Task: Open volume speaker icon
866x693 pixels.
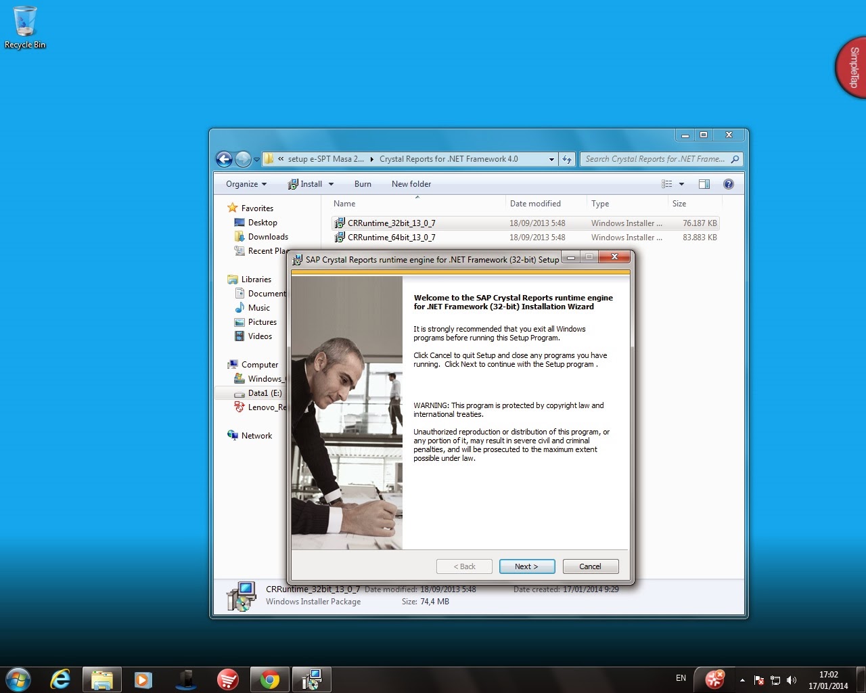Action: 792,680
